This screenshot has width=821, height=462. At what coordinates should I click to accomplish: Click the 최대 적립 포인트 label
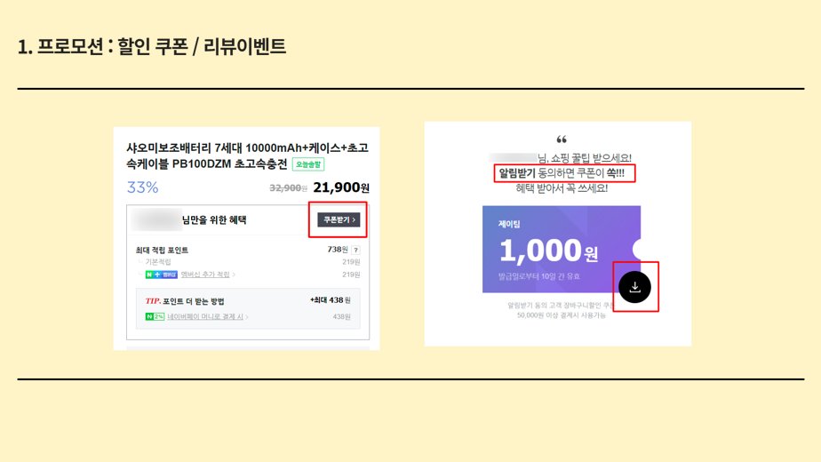coord(162,250)
